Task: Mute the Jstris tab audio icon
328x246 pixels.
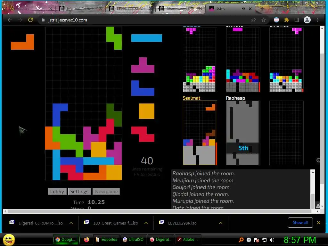Action: click(x=243, y=9)
